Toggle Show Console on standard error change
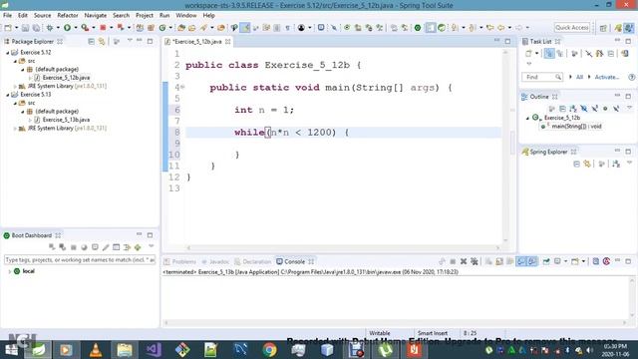This screenshot has width=638, height=359. click(x=531, y=261)
